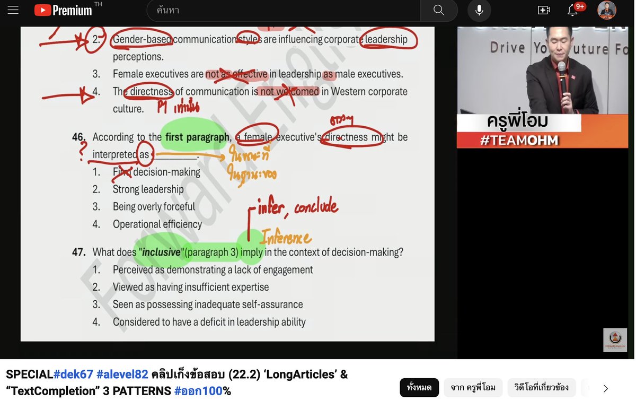636x401 pixels.
Task: Open the #alevel82 hashtag link
Action: (122, 374)
